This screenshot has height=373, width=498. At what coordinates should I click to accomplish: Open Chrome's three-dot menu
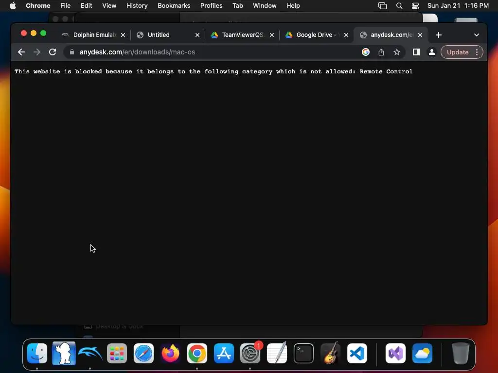click(x=477, y=52)
